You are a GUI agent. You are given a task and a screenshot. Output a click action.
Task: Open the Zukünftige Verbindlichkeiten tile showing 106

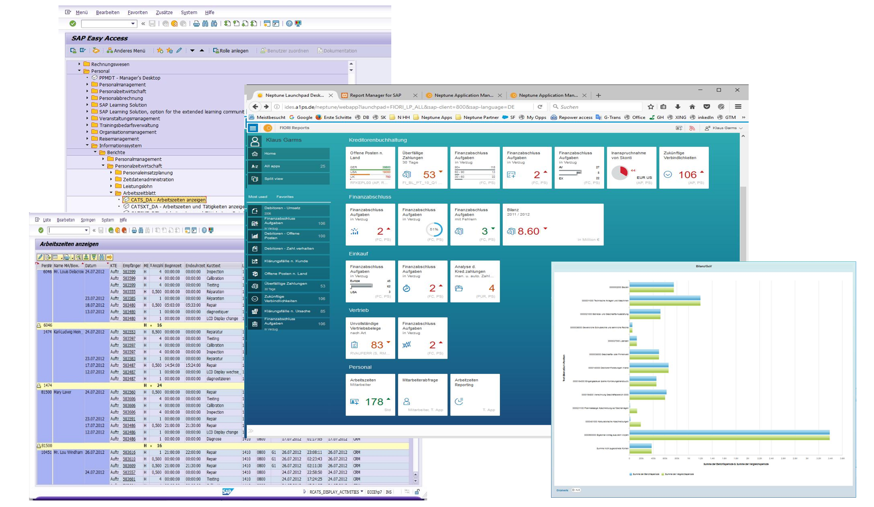pos(684,168)
